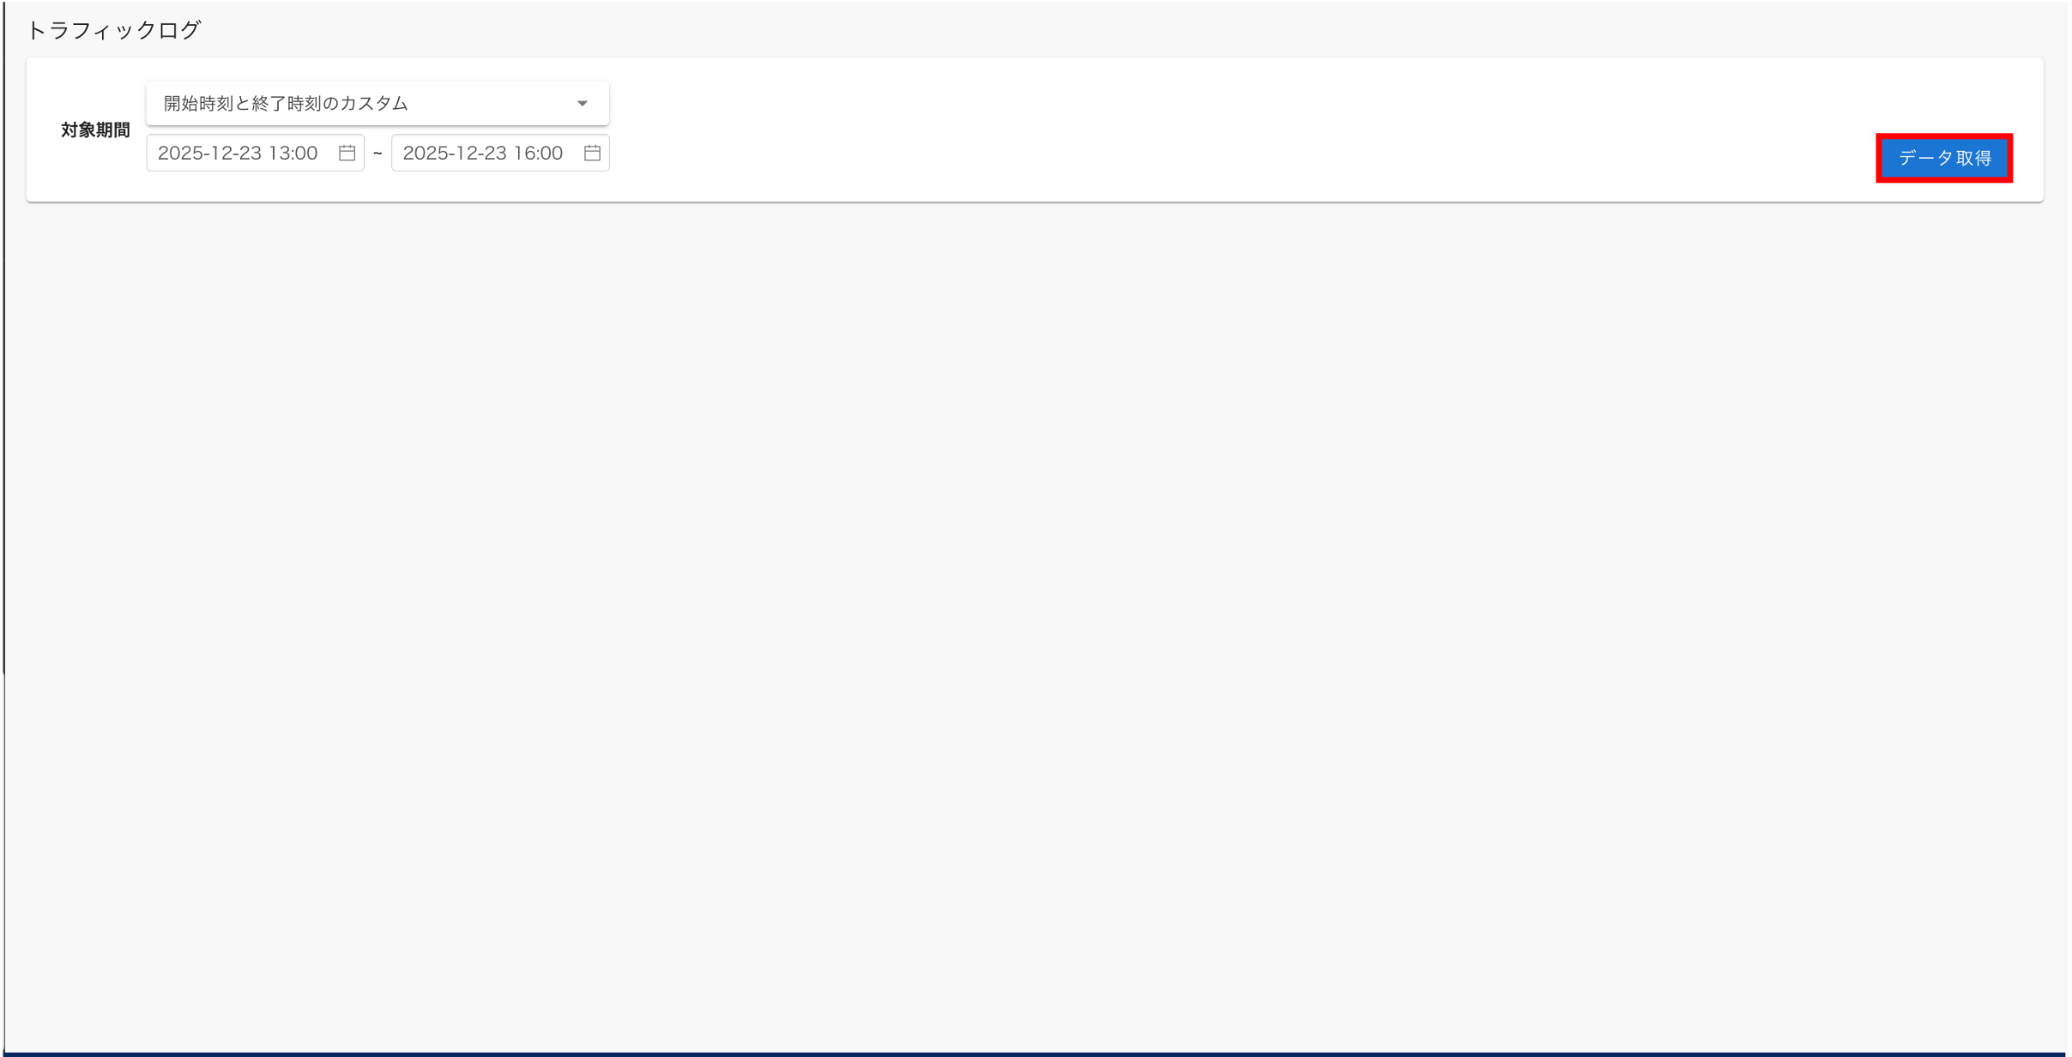
Task: Expand the 対象期間 period dropdown arrow
Action: pos(583,104)
